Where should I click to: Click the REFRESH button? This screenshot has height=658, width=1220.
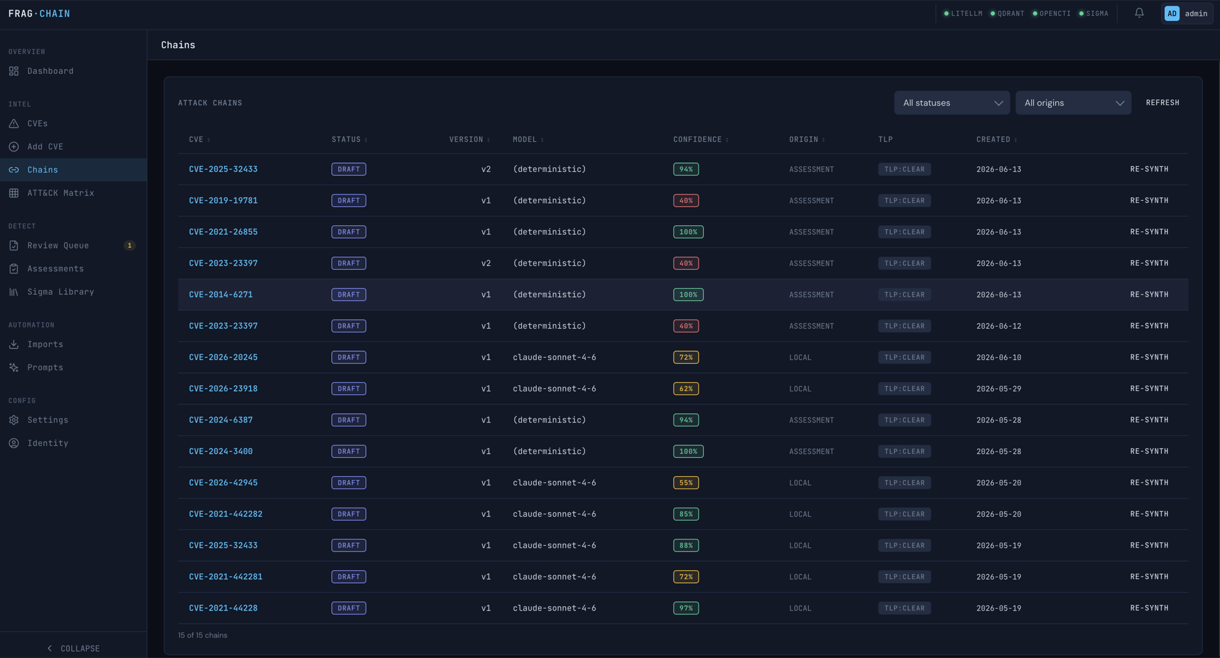tap(1162, 103)
